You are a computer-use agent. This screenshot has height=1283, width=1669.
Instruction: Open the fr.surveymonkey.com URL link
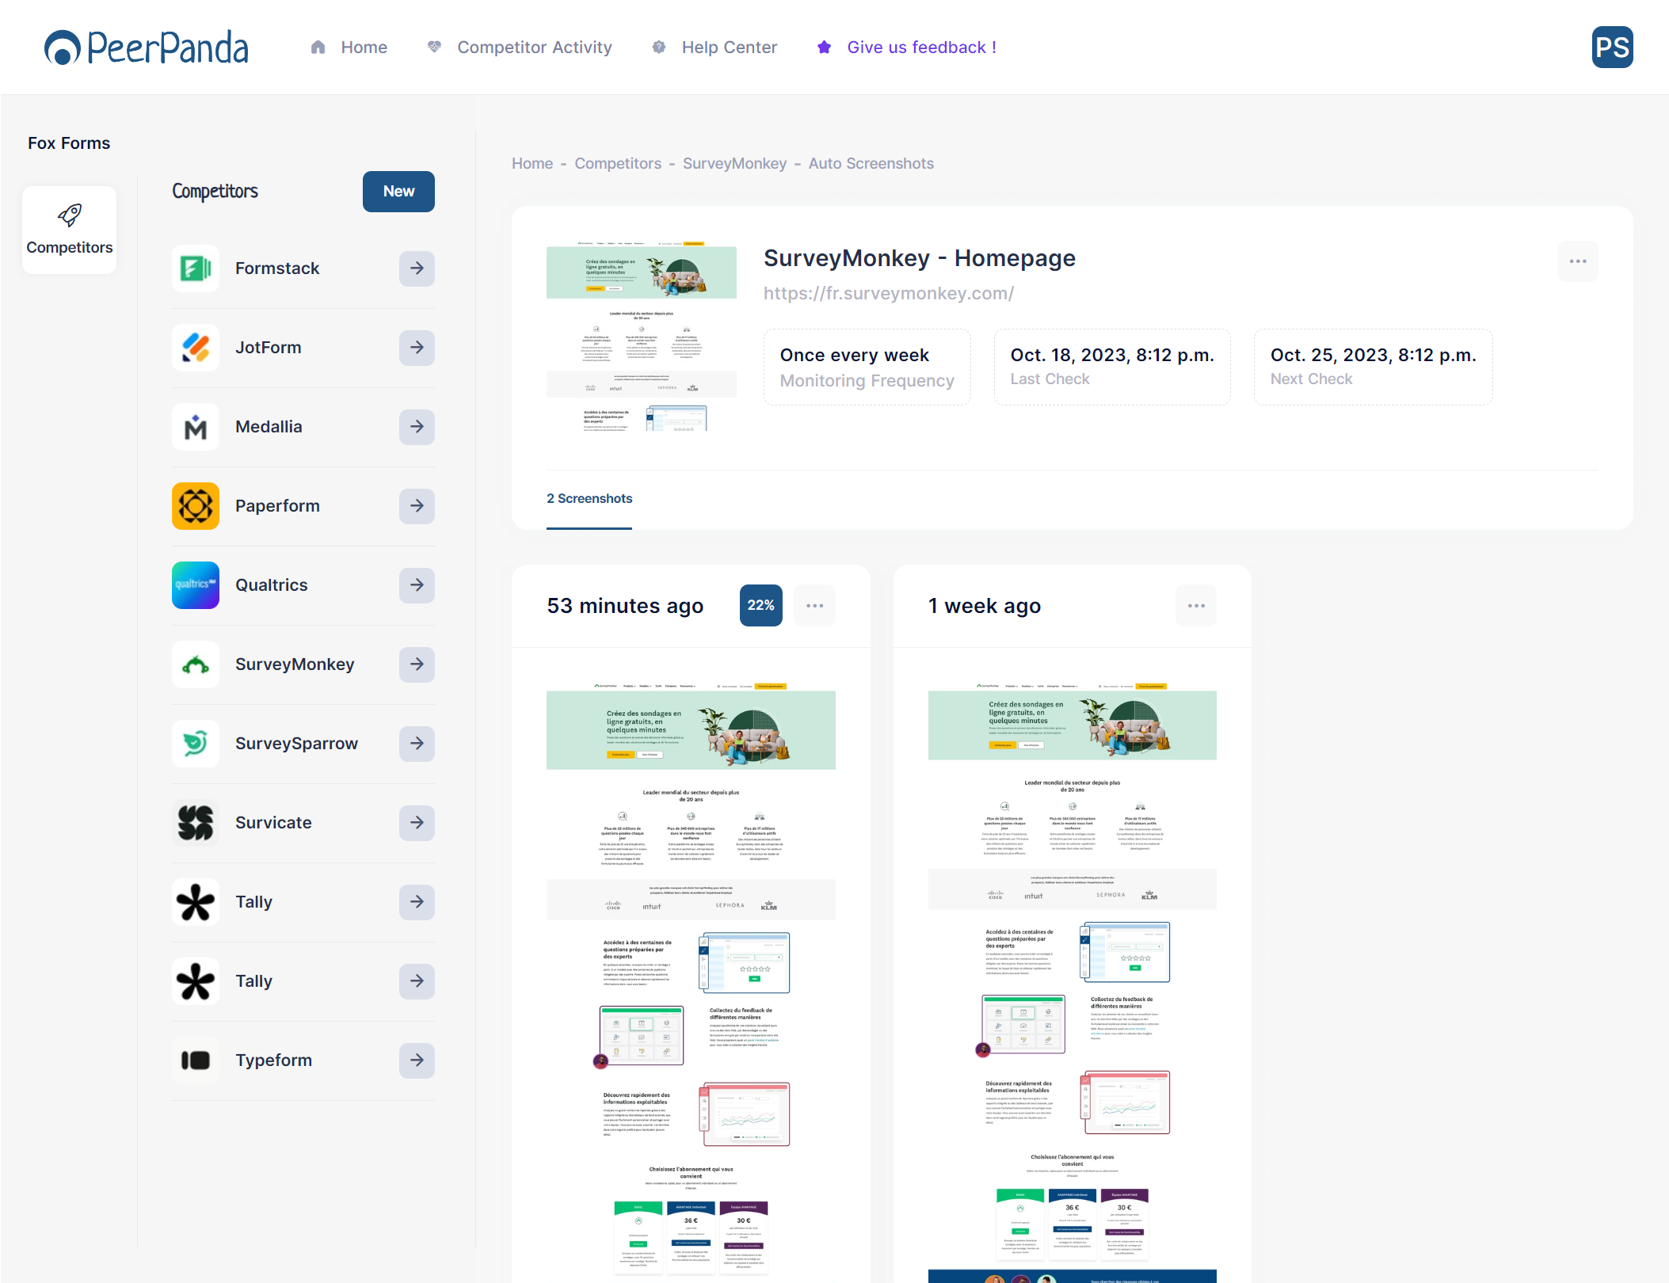point(888,294)
